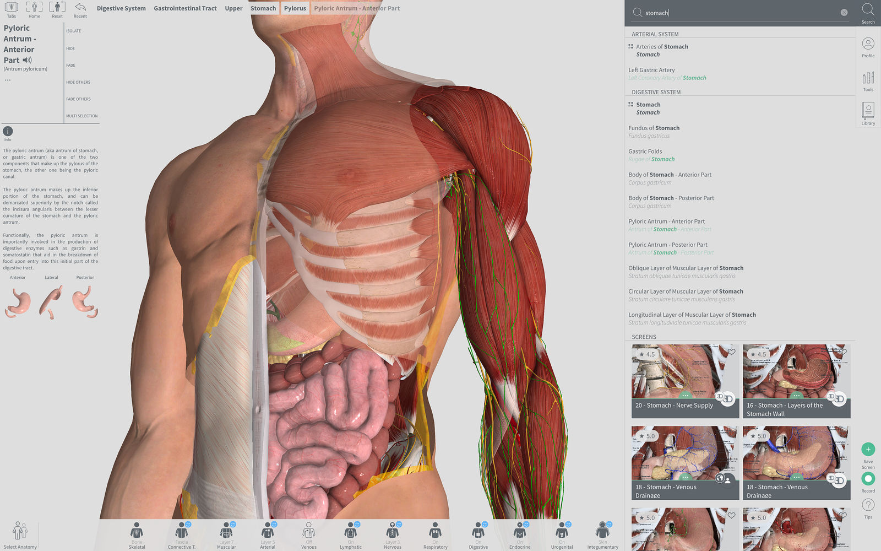Open the Tools icon in right sidebar
The image size is (881, 551).
pos(868,79)
